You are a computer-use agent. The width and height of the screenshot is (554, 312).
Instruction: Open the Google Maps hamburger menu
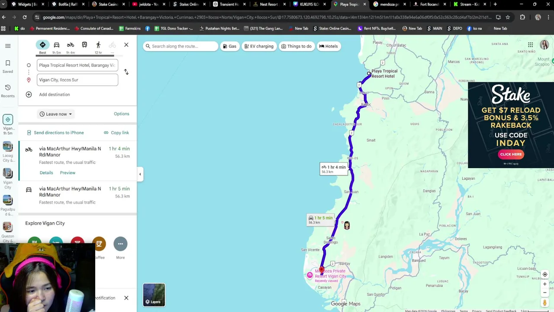(x=8, y=45)
